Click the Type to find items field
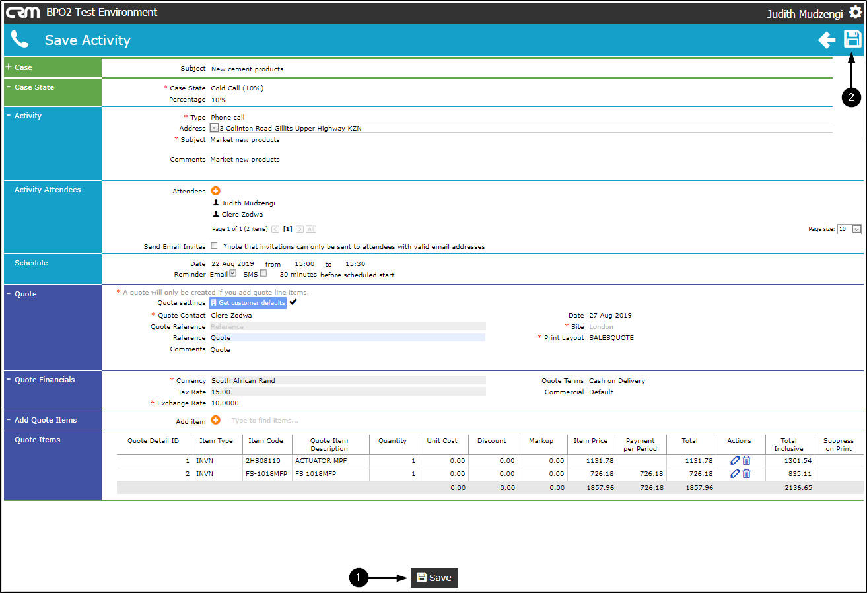Screen dimensions: 867x593 click(265, 421)
